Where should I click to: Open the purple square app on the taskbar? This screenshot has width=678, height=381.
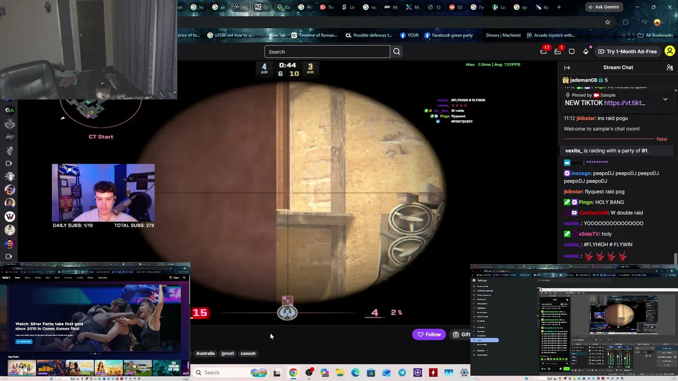(x=418, y=373)
